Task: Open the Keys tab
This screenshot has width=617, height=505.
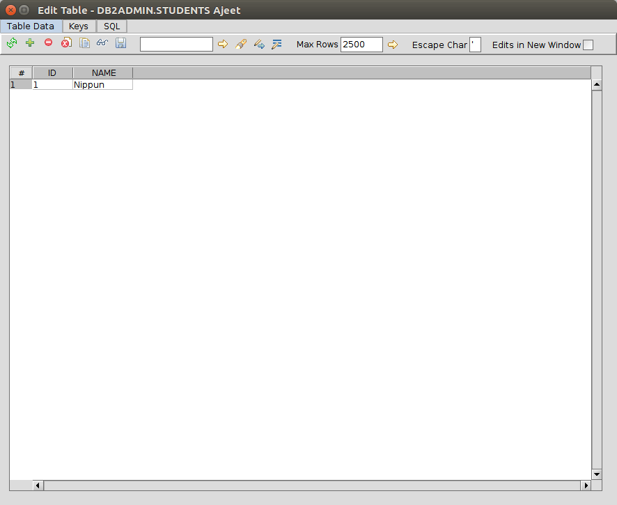Action: tap(78, 26)
